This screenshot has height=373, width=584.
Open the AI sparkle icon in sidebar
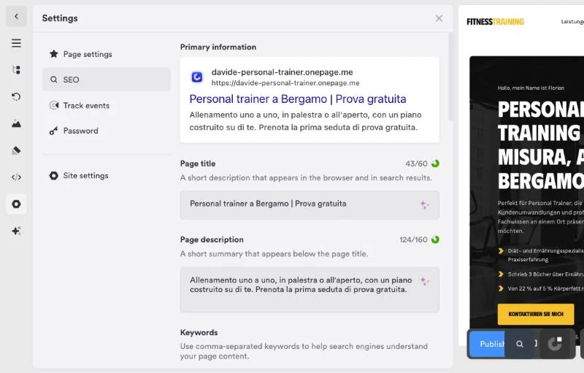click(x=16, y=231)
